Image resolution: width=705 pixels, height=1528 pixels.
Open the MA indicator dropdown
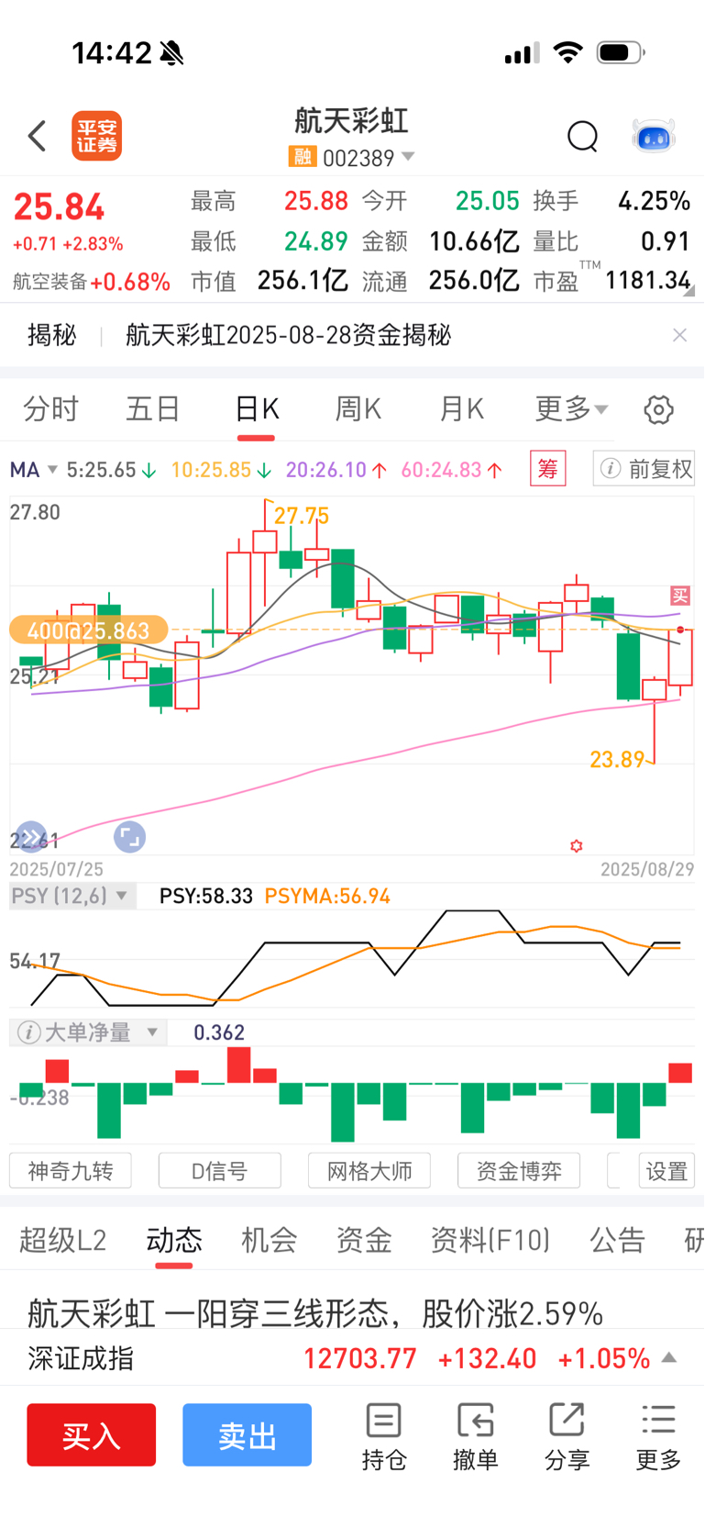click(33, 470)
